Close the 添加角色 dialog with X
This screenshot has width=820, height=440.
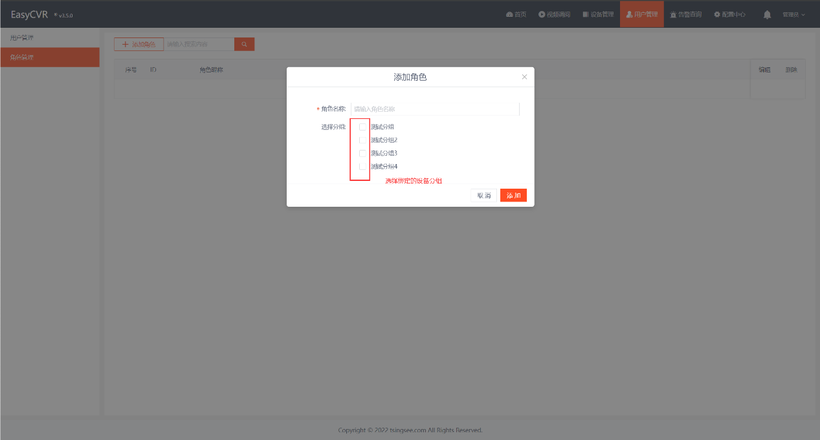524,77
